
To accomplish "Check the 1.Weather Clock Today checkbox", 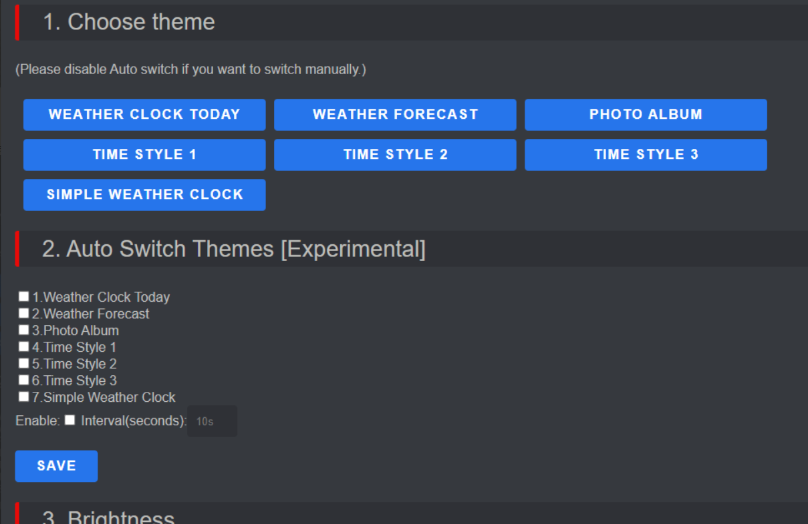I will [24, 296].
